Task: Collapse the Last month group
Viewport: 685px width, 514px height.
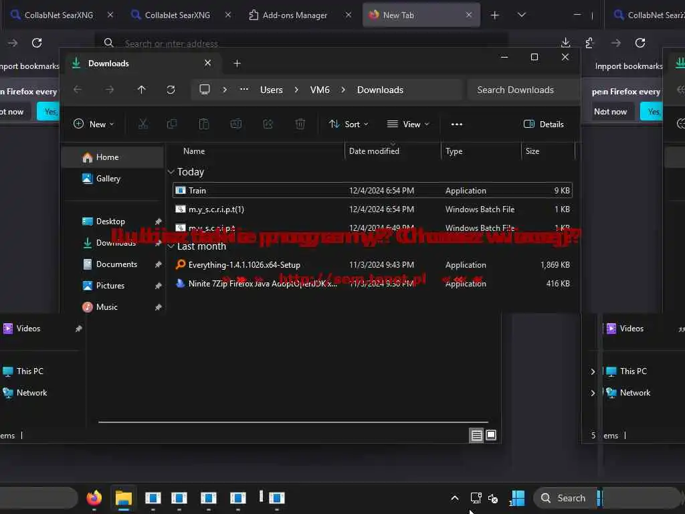Action: click(171, 246)
